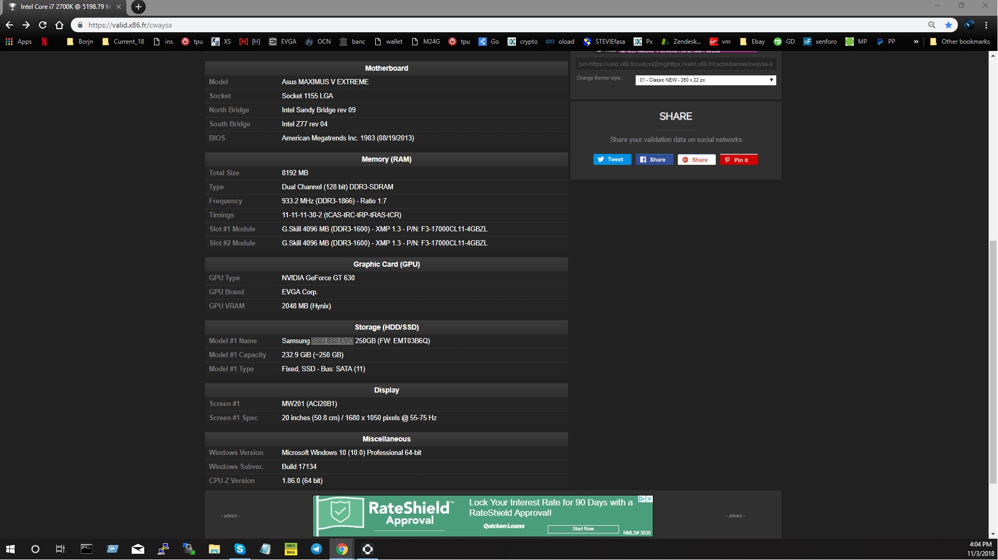The width and height of the screenshot is (998, 560).
Task: Open the GD bookmark
Action: (x=785, y=42)
